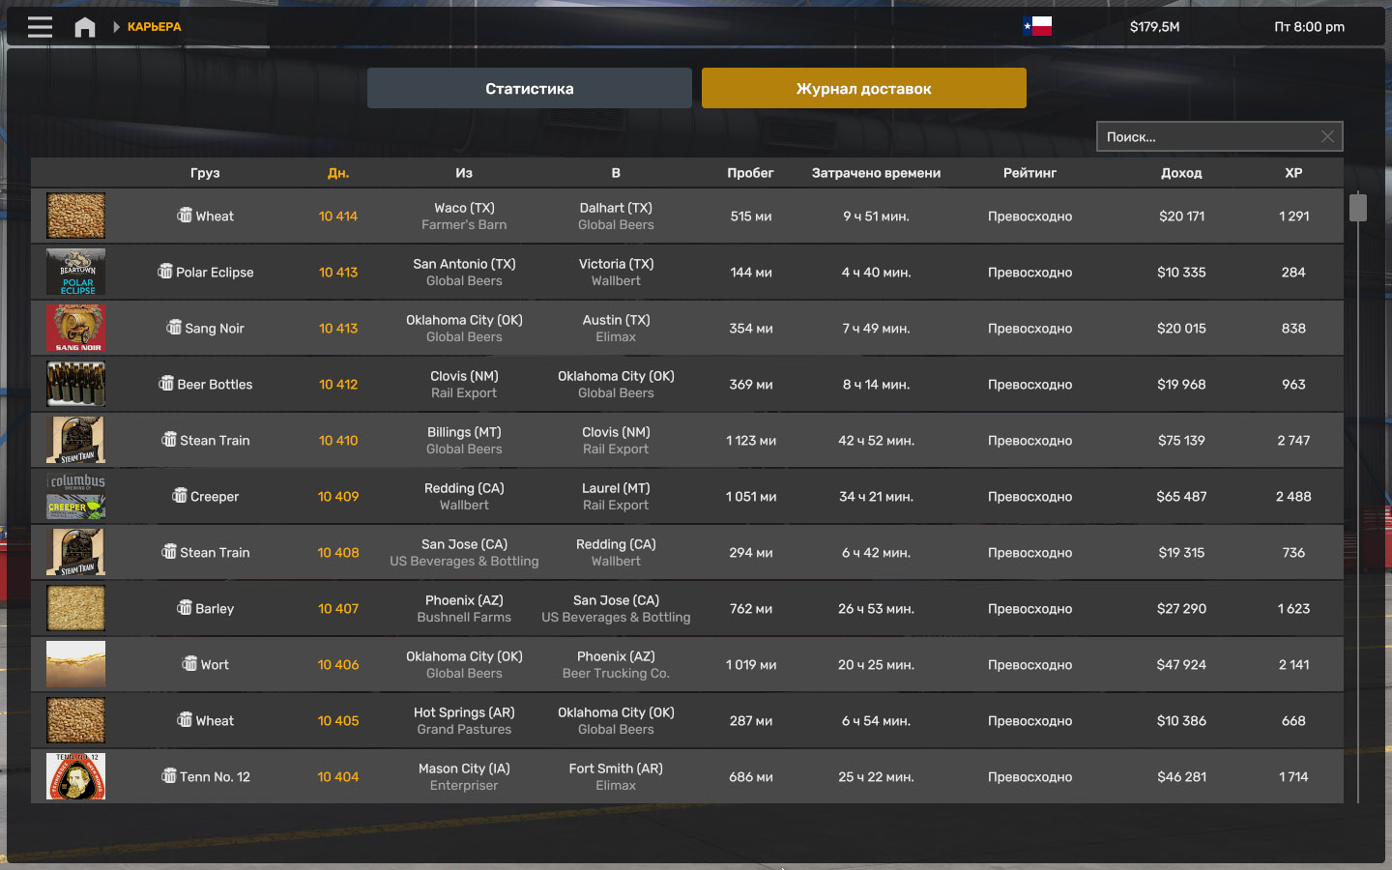Viewport: 1392px width, 870px height.
Task: Click beer mug icon beside Sang Noir
Action: point(174,328)
